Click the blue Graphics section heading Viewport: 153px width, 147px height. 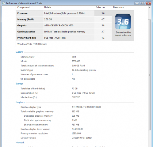point(20,102)
